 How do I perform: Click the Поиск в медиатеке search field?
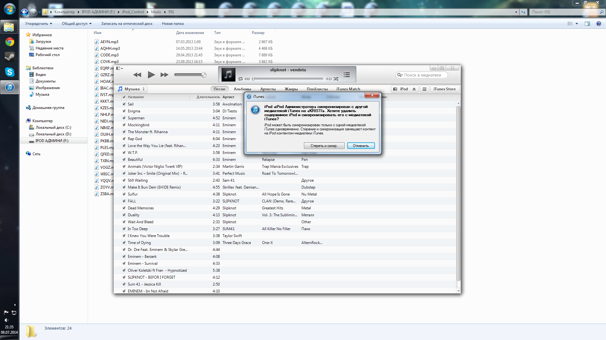coord(422,75)
